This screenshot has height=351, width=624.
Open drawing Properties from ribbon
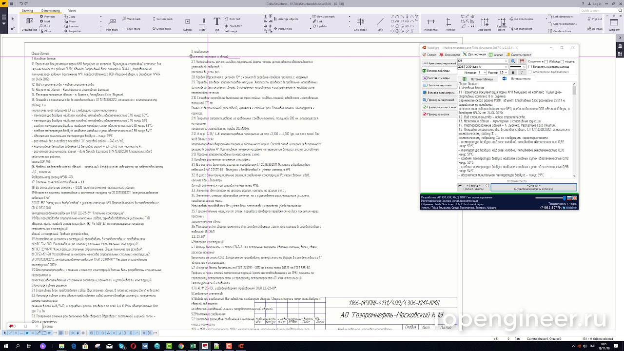[73, 31]
